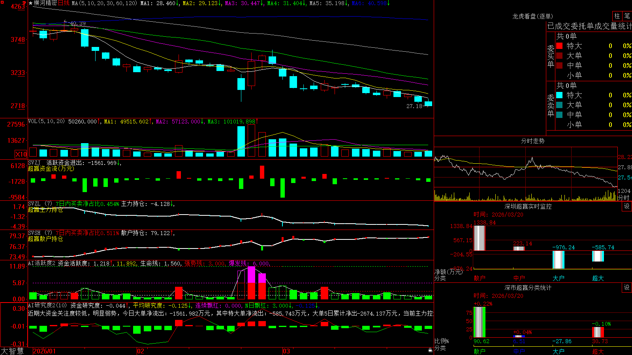
Task: Click the MA(5,10,20,30,60,120) parameter label
Action: coord(104,3)
